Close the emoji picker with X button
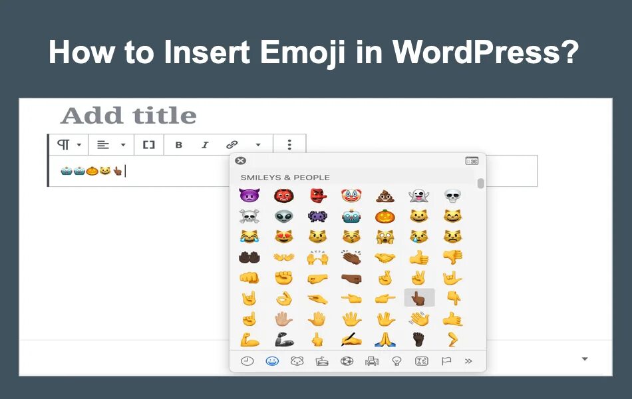The image size is (632, 399). pyautogui.click(x=240, y=160)
